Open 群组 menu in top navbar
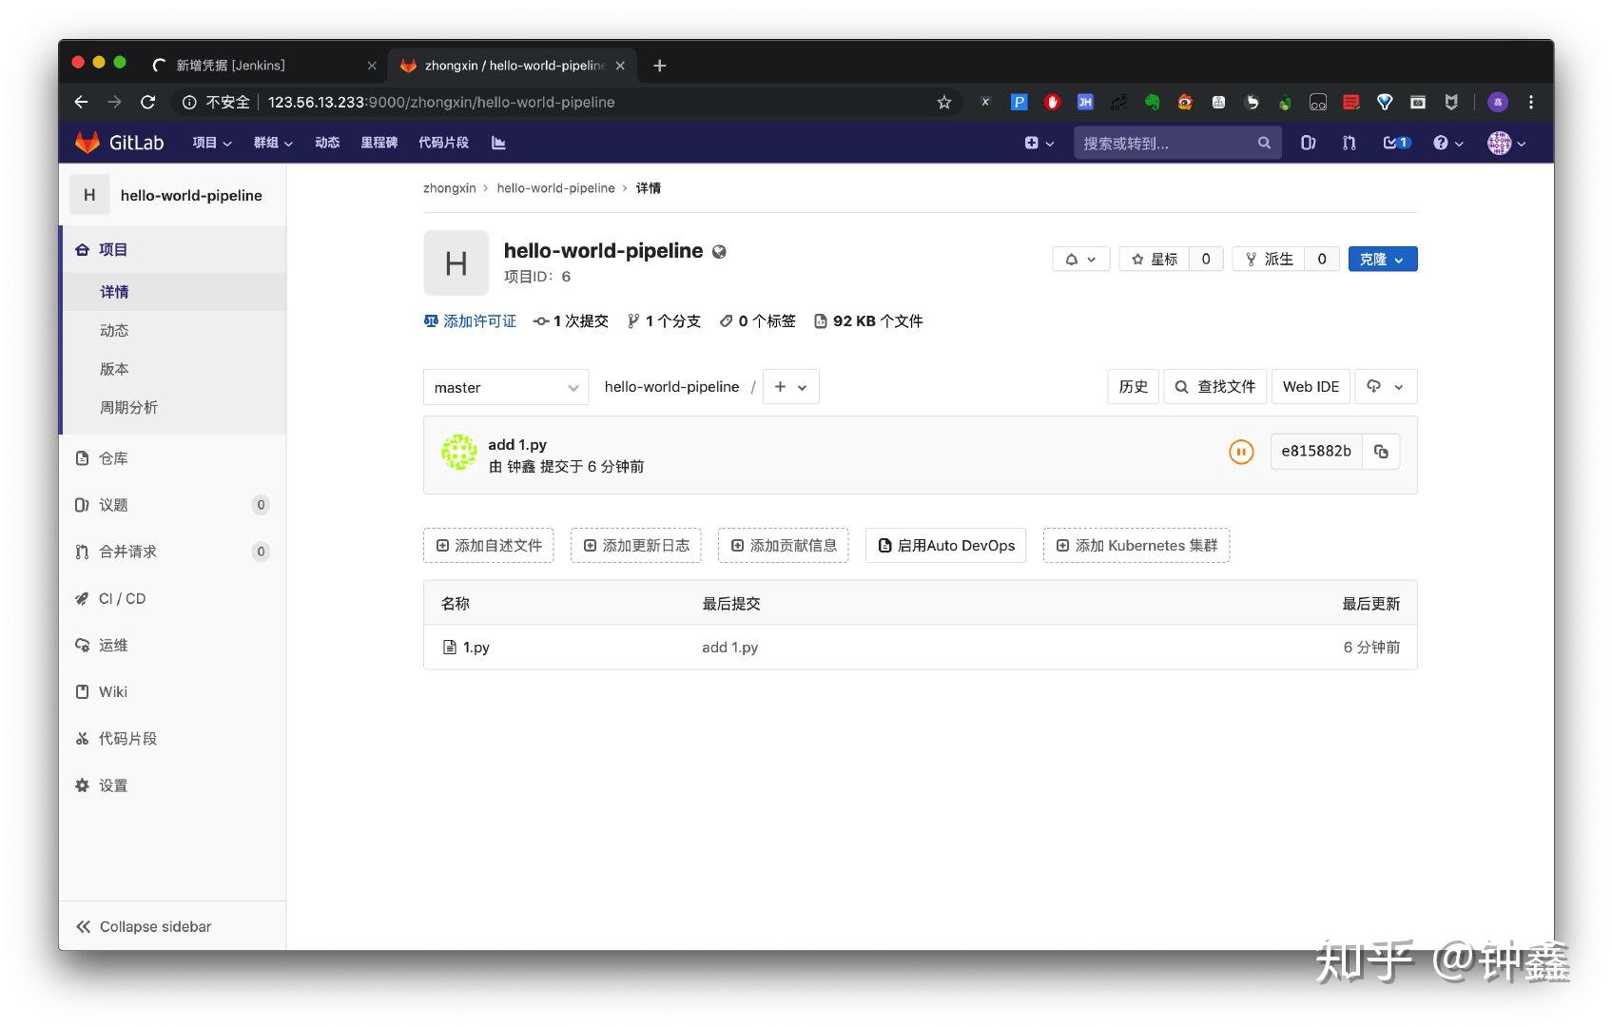Viewport: 1612px width, 1027px height. click(x=273, y=143)
